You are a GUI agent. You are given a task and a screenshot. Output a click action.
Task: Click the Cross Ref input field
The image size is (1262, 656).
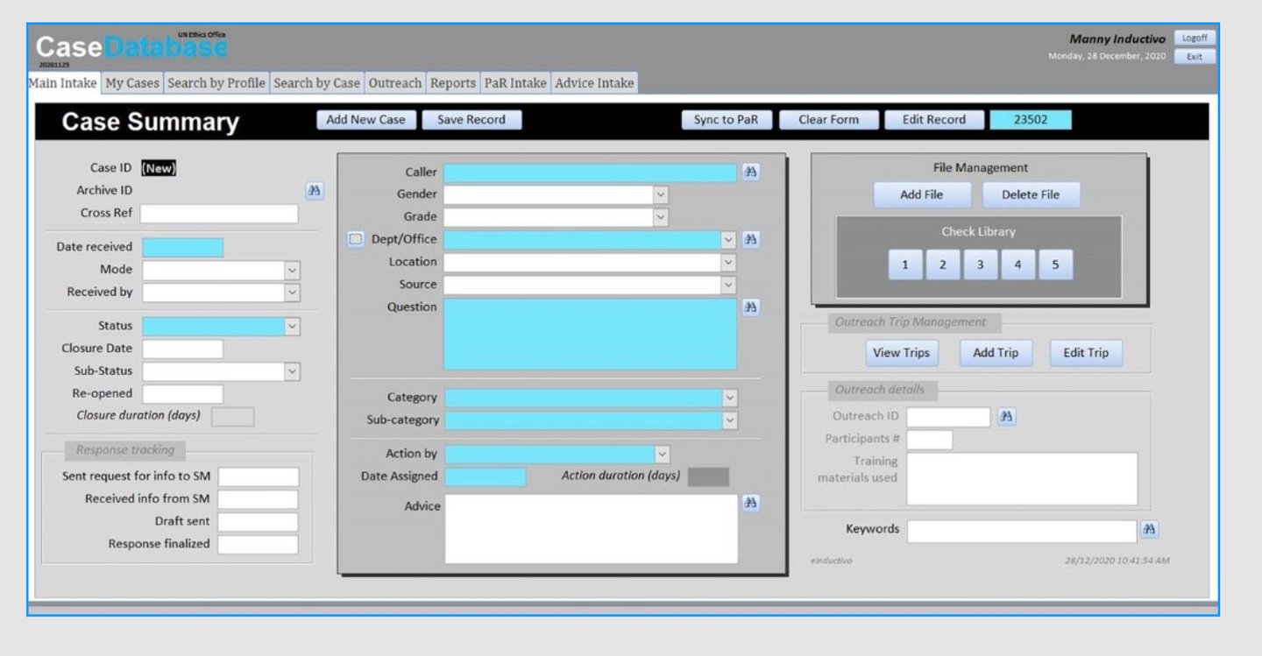tap(219, 214)
